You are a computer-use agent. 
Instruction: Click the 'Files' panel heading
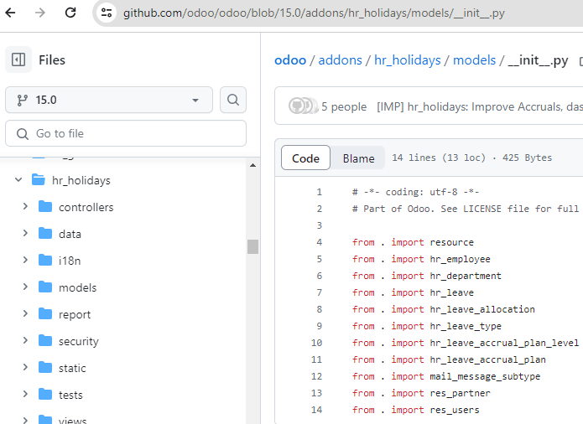click(x=52, y=59)
